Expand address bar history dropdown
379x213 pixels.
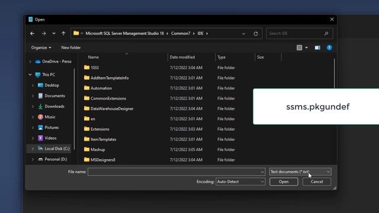click(x=243, y=34)
